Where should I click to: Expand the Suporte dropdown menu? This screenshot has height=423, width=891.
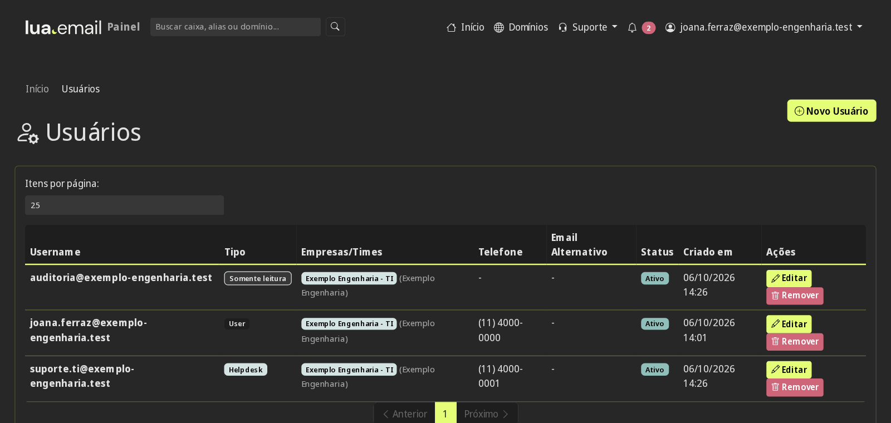click(588, 27)
